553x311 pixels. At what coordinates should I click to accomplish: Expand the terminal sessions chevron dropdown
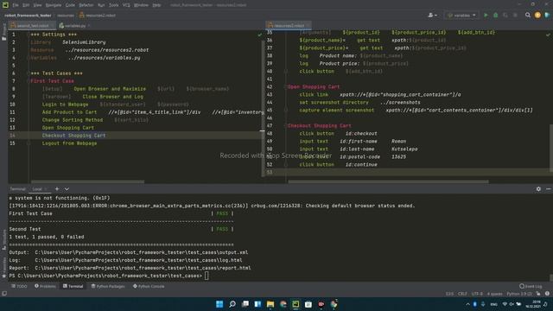coord(67,189)
